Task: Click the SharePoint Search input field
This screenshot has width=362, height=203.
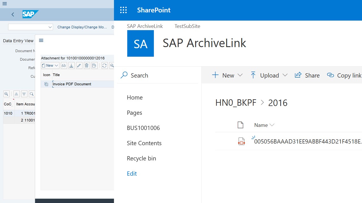Action: [x=158, y=75]
